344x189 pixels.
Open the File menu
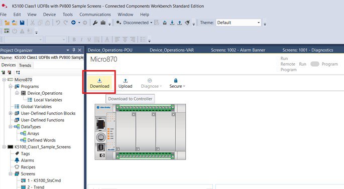point(4,15)
